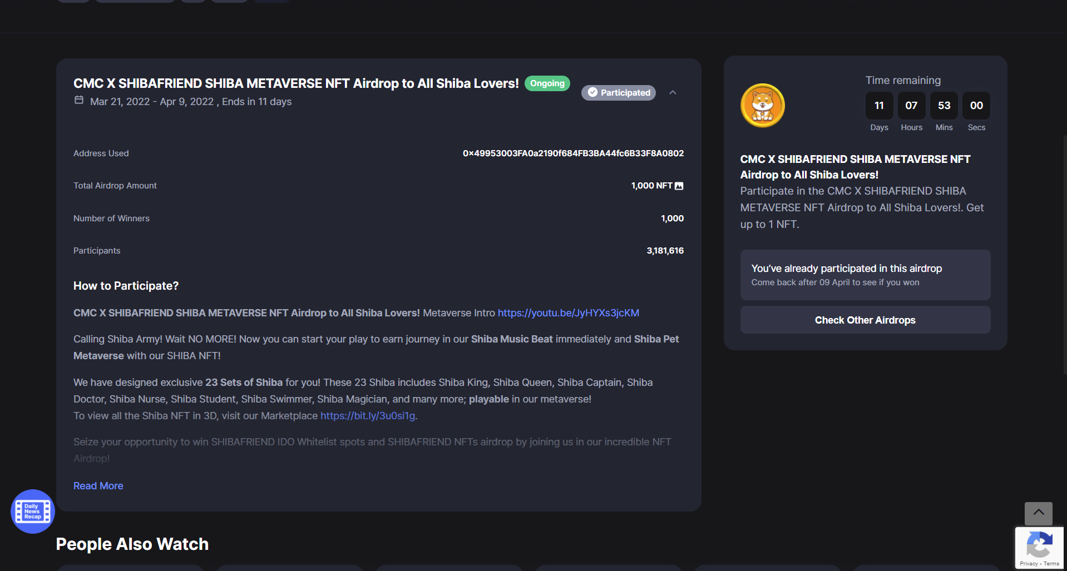Open the bit.ly Marketplace link

click(x=368, y=416)
